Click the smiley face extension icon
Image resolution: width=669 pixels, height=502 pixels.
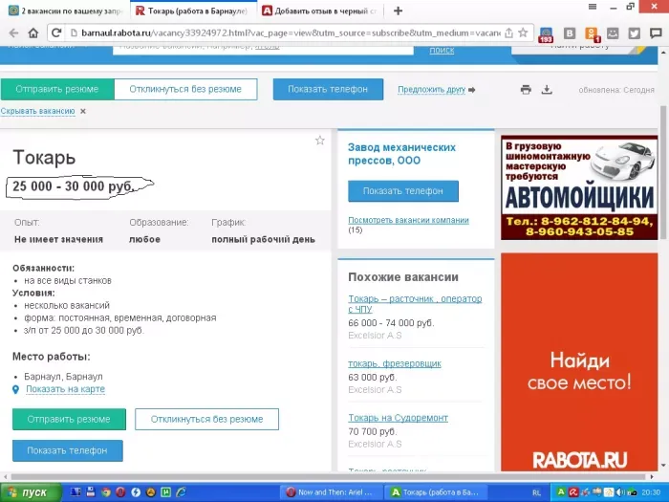coord(613,33)
